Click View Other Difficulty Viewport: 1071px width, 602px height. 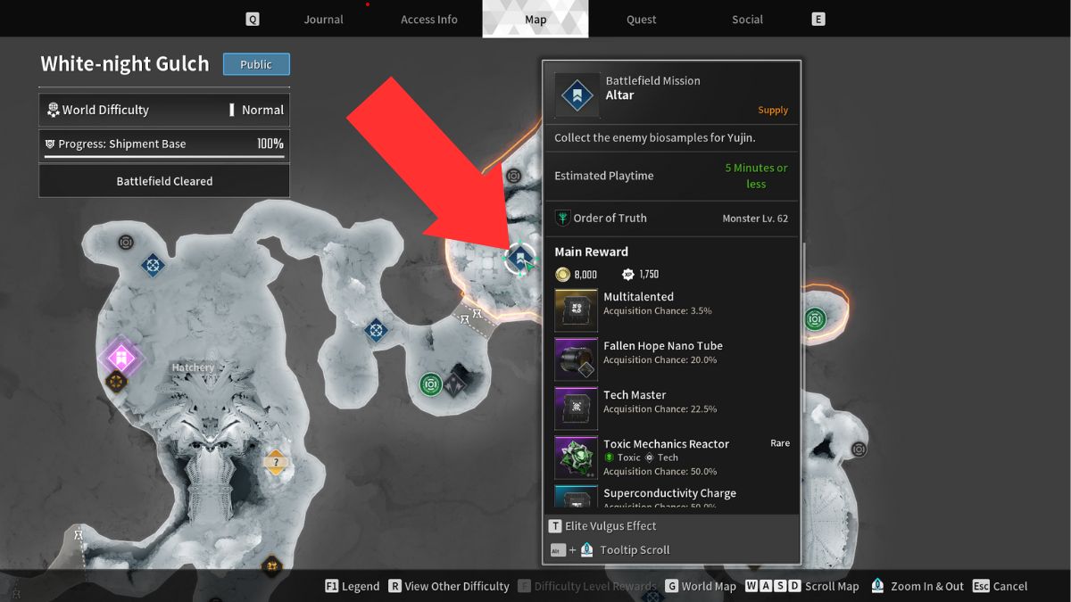[x=448, y=586]
